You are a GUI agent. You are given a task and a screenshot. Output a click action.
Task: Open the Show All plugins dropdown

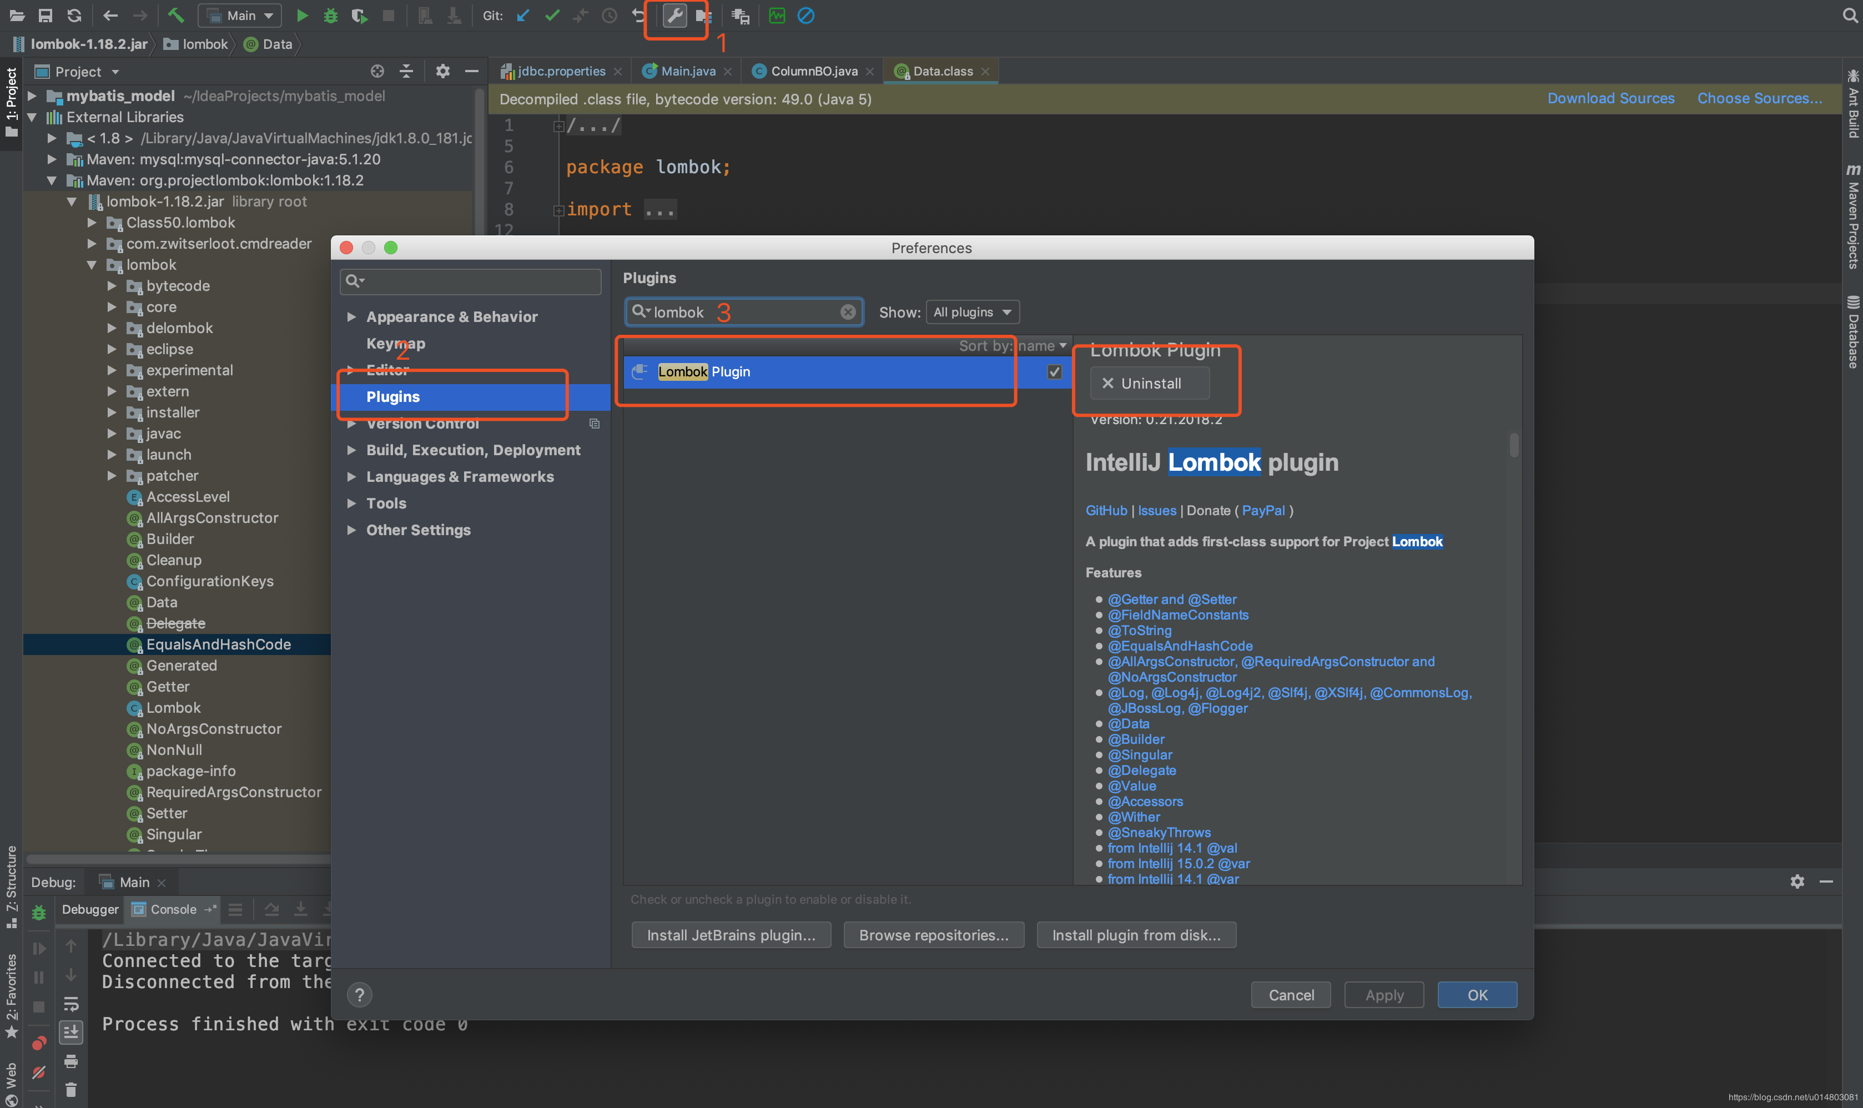[970, 311]
